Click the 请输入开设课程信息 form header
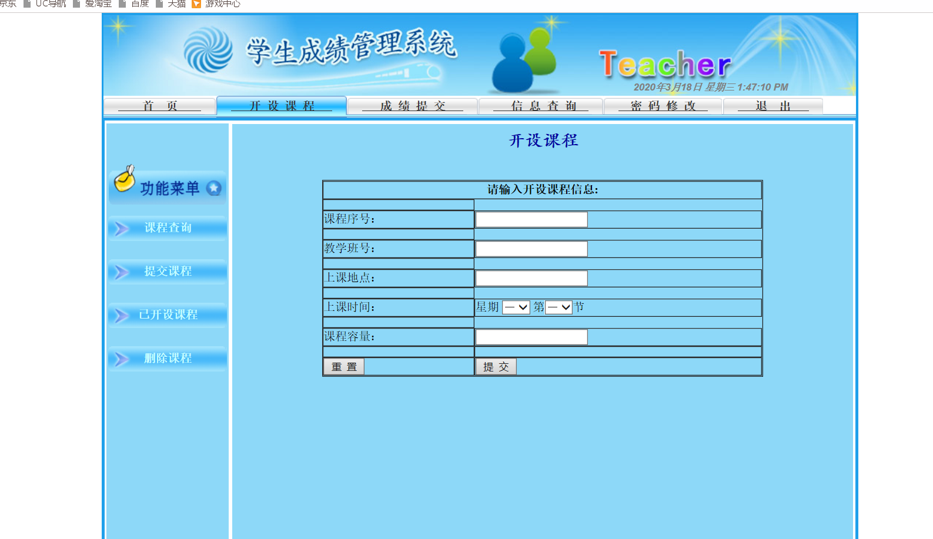Viewport: 933px width, 539px height. [543, 189]
